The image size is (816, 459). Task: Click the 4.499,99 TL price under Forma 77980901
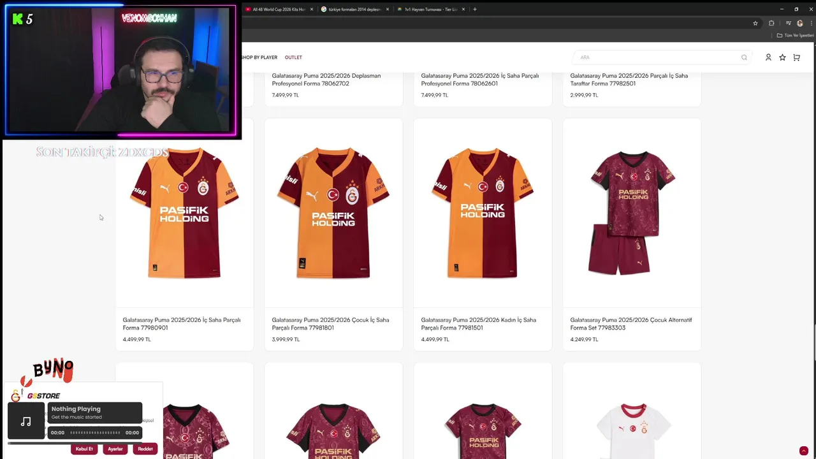click(136, 339)
